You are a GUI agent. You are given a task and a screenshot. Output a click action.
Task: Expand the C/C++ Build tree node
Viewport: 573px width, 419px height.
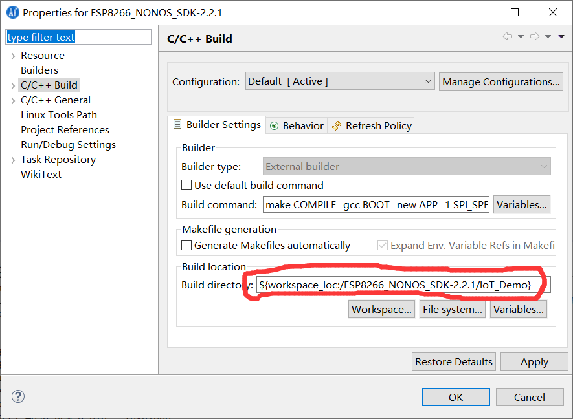pyautogui.click(x=13, y=85)
